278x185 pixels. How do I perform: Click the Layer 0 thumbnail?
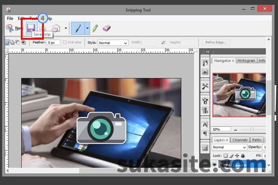point(225,164)
